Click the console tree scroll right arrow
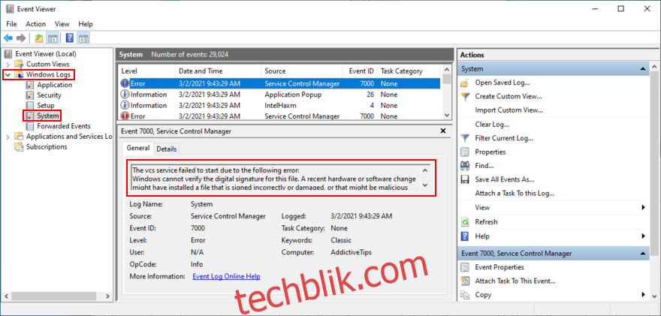This screenshot has width=661, height=316. click(x=107, y=296)
